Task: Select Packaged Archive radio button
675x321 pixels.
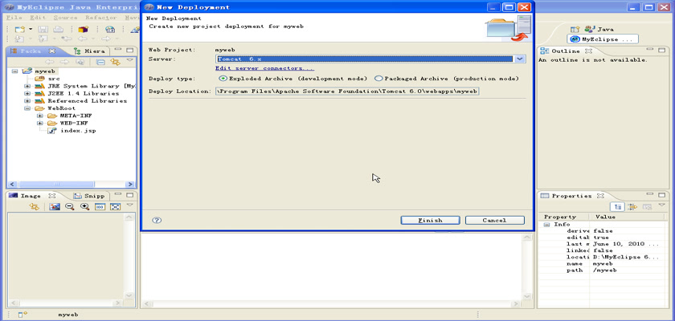Action: coord(378,79)
